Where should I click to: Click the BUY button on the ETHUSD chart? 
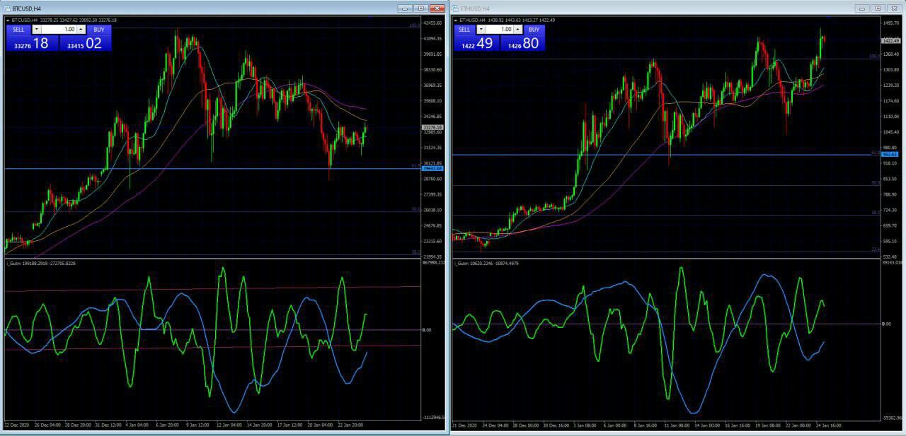click(x=534, y=30)
